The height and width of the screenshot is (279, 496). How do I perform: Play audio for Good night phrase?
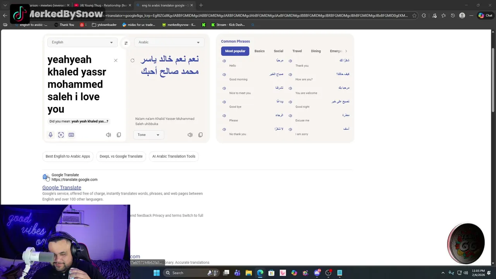click(x=290, y=102)
